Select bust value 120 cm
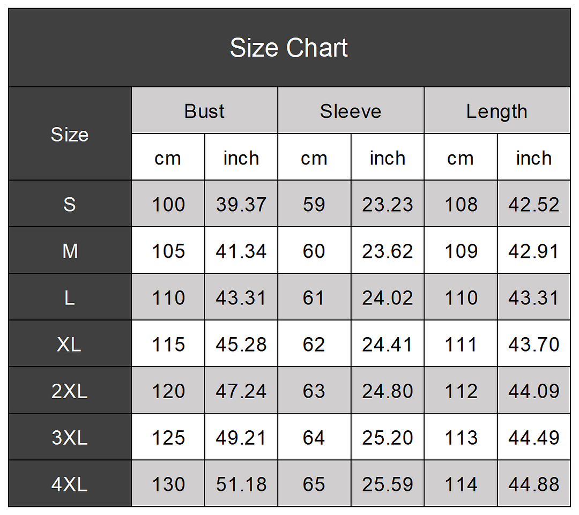579x515 pixels. (168, 391)
